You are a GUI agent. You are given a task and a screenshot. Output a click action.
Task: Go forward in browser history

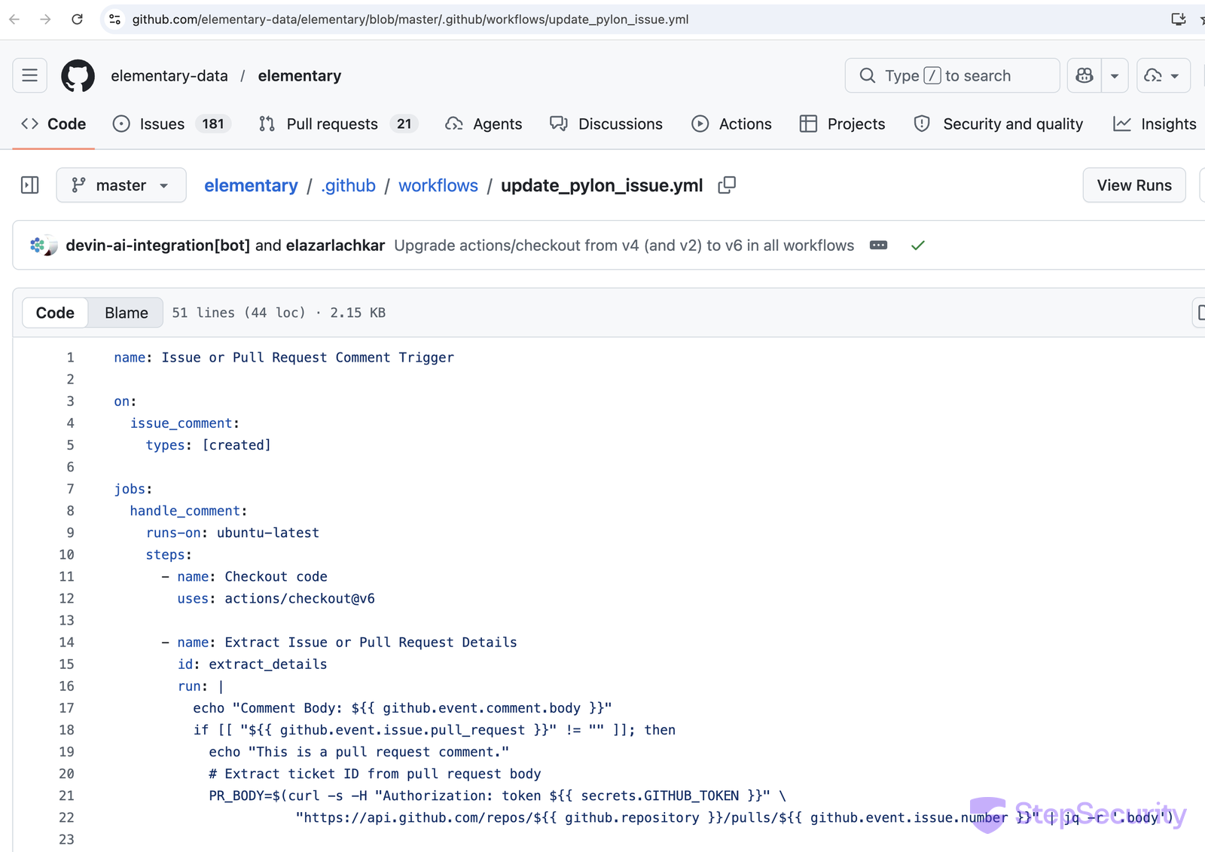point(45,20)
